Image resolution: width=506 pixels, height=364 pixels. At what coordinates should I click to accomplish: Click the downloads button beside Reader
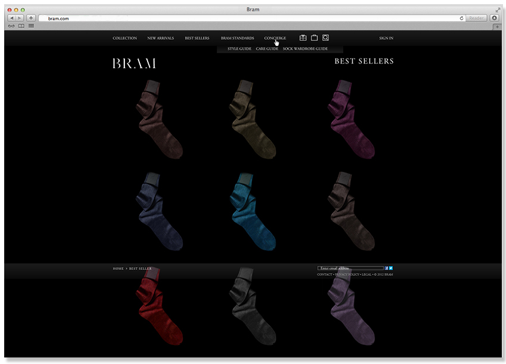coord(494,18)
